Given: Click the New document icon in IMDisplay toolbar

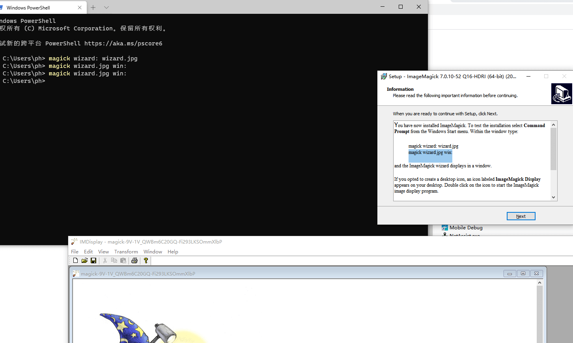Looking at the screenshot, I should pyautogui.click(x=75, y=261).
